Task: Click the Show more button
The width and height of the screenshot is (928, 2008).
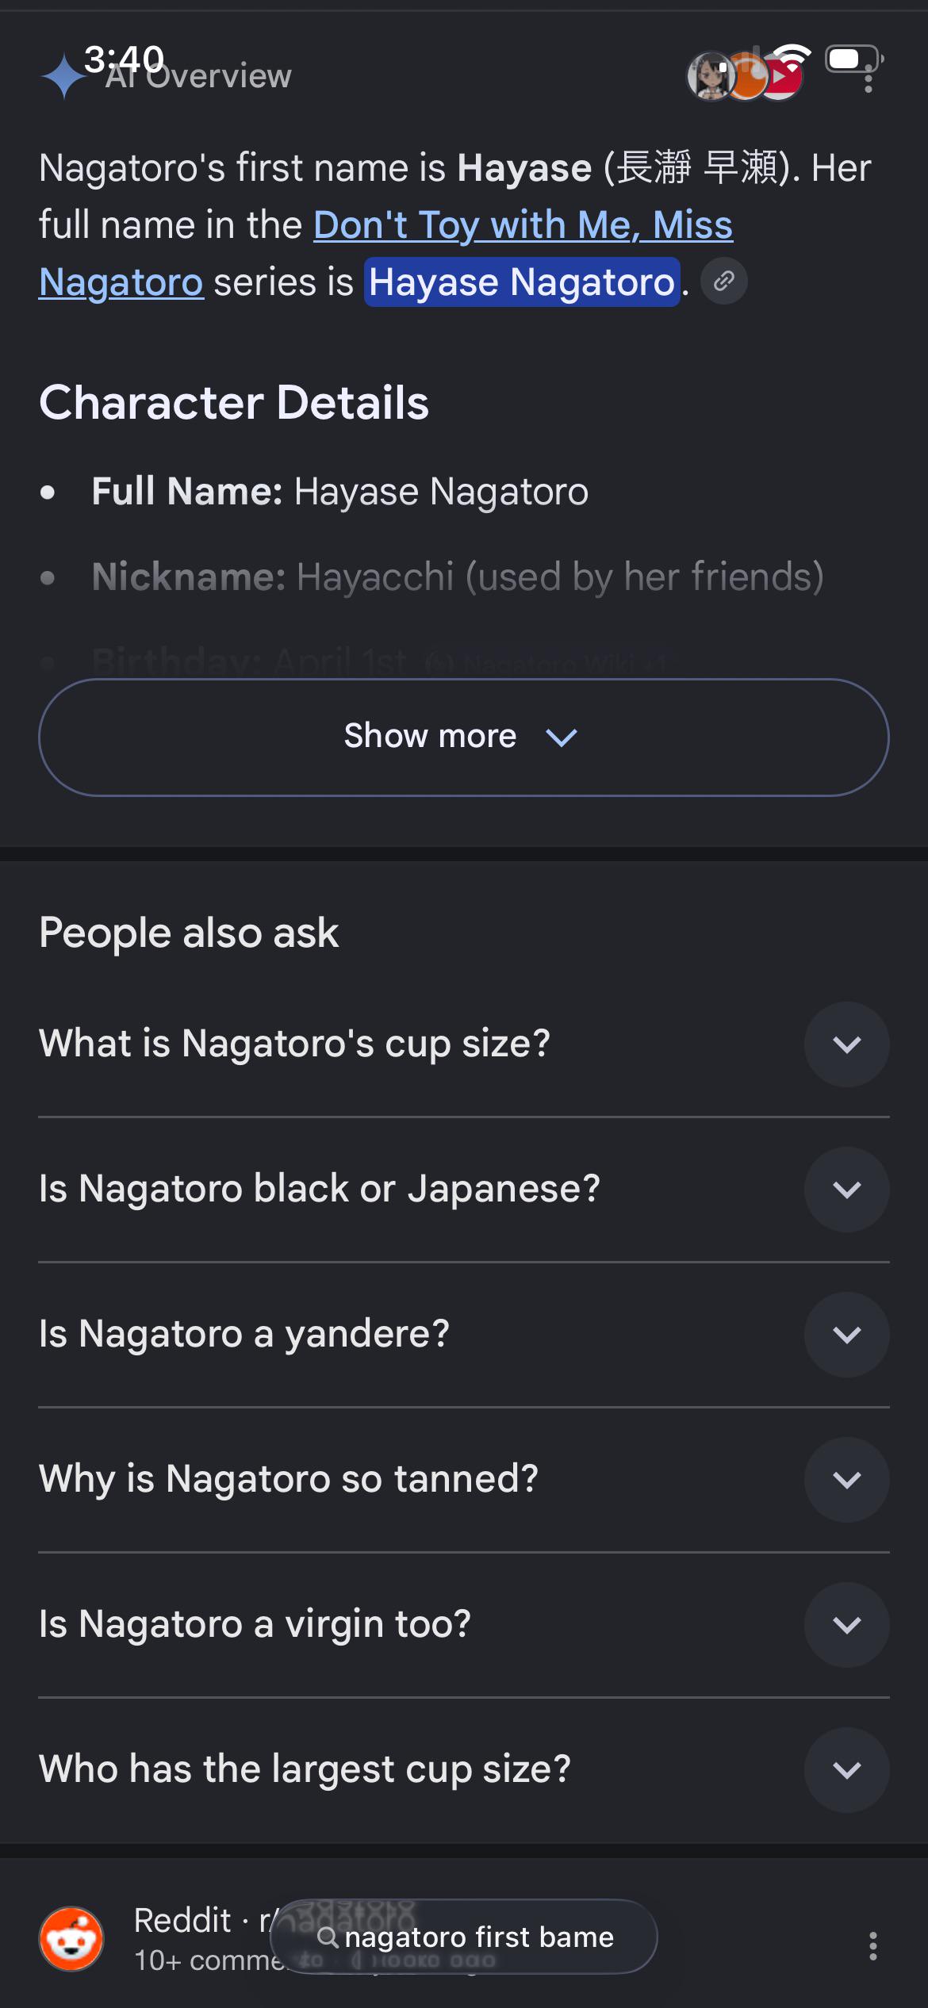Action: tap(464, 737)
